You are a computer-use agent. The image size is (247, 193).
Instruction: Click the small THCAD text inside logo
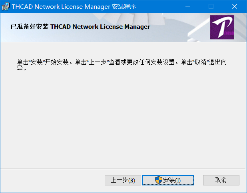click(229, 33)
